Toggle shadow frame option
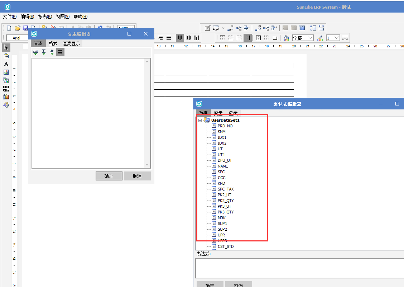This screenshot has width=404, height=287. coord(275,38)
